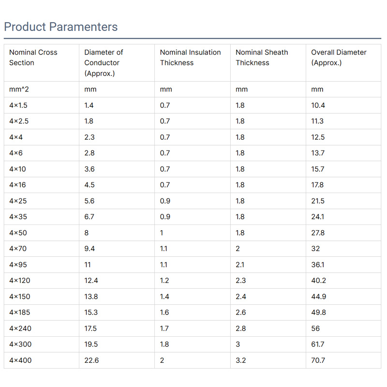Select the Diameter of Conductor header cell
Screen dimensions: 387x387
[104, 63]
